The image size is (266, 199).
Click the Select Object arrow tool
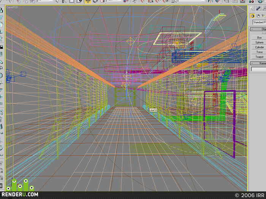click(57, 2)
